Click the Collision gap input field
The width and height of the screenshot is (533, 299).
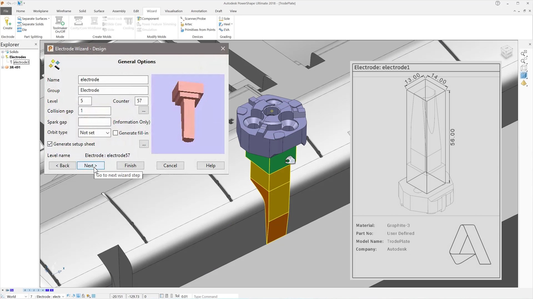pyautogui.click(x=94, y=111)
